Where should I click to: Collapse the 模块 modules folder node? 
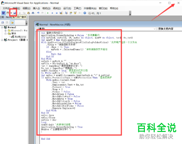tap(5, 34)
